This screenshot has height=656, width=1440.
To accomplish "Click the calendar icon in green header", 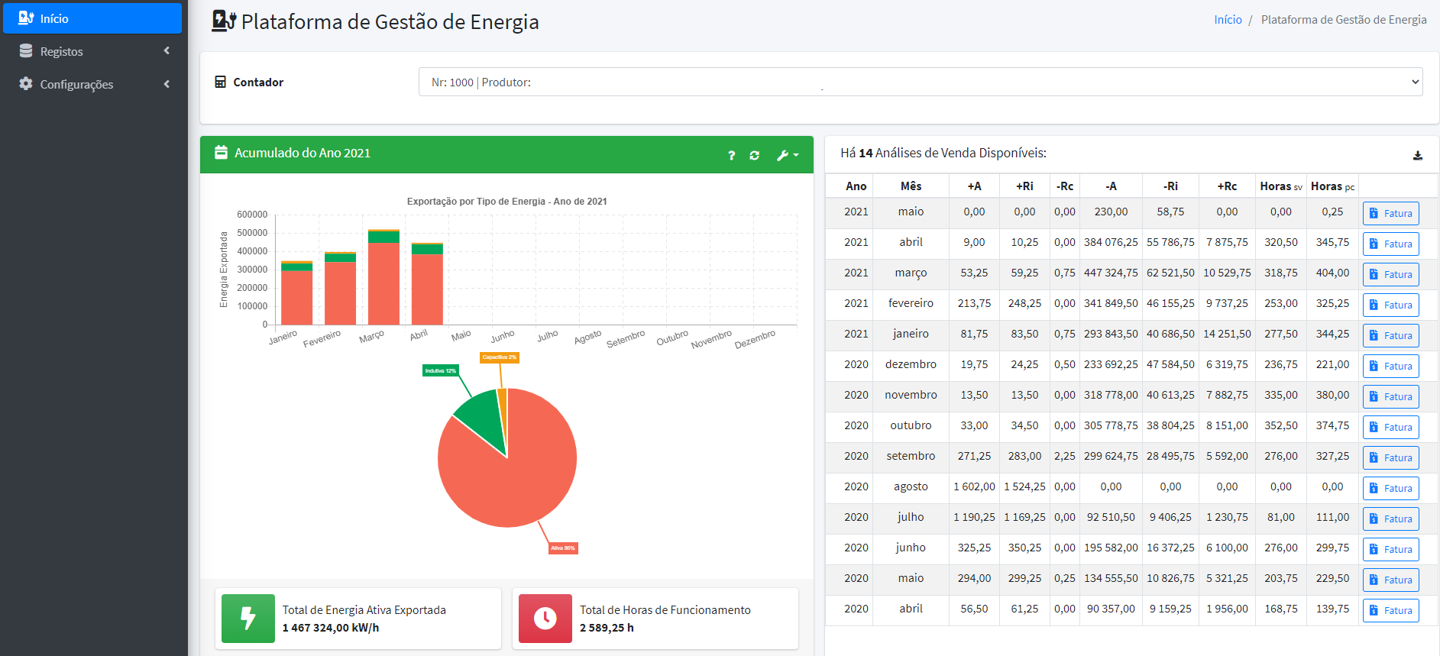I will pos(221,153).
